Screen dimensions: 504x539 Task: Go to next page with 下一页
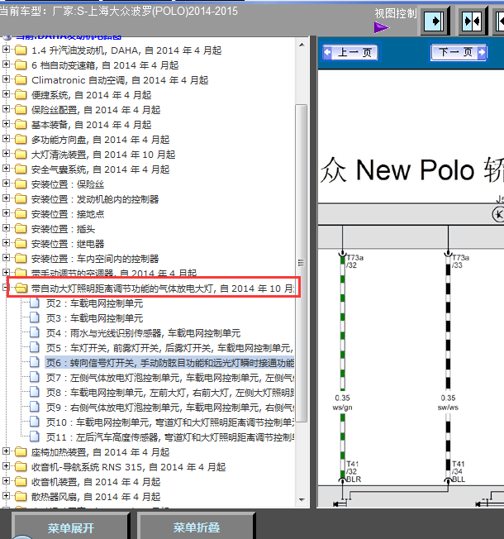tap(459, 52)
